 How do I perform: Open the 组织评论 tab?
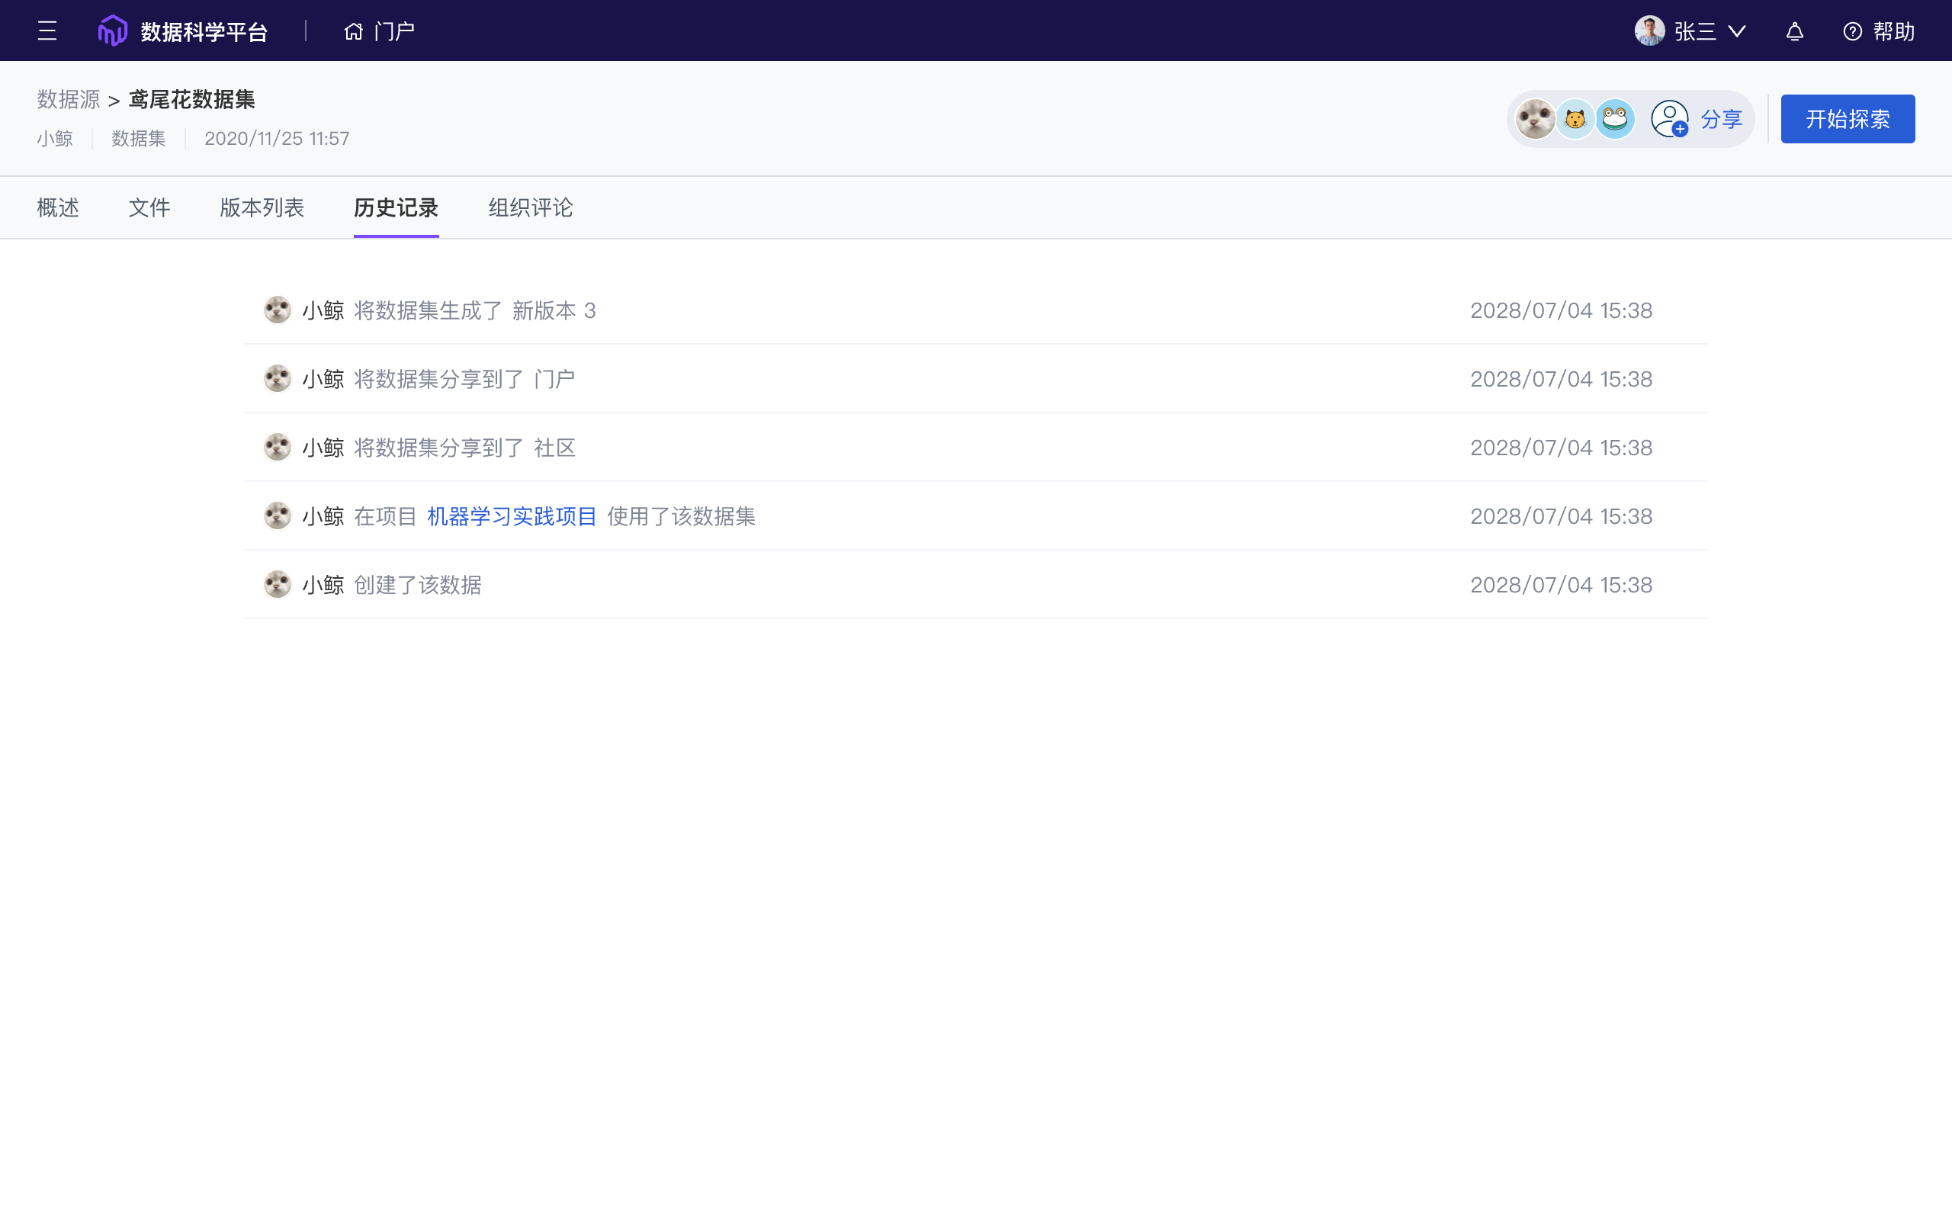(530, 207)
